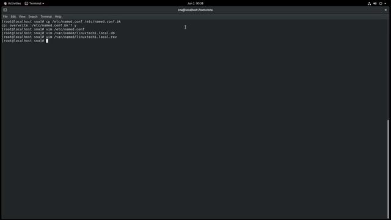Click the vim /etc/named.conf command line
Screen dimensions: 391x220
(43, 29)
